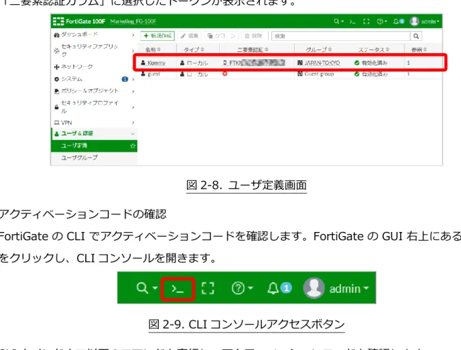Sort by タイプ column header

pos(194,49)
